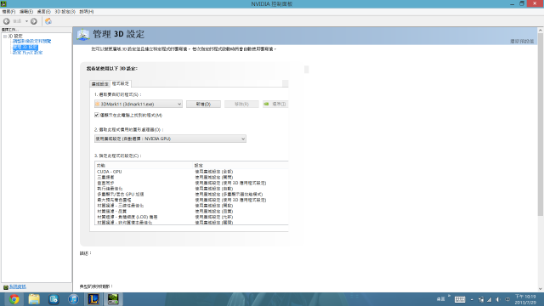This screenshot has width=544, height=306.
Task: Click the volume speaker tray icon
Action: [x=498, y=299]
